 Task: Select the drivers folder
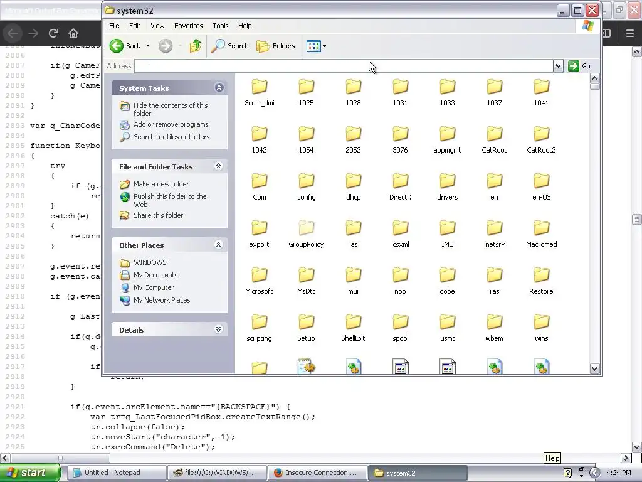point(447,187)
